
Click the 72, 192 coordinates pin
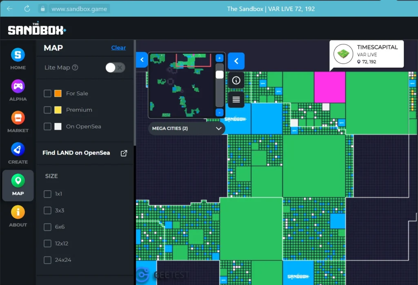pyautogui.click(x=359, y=62)
